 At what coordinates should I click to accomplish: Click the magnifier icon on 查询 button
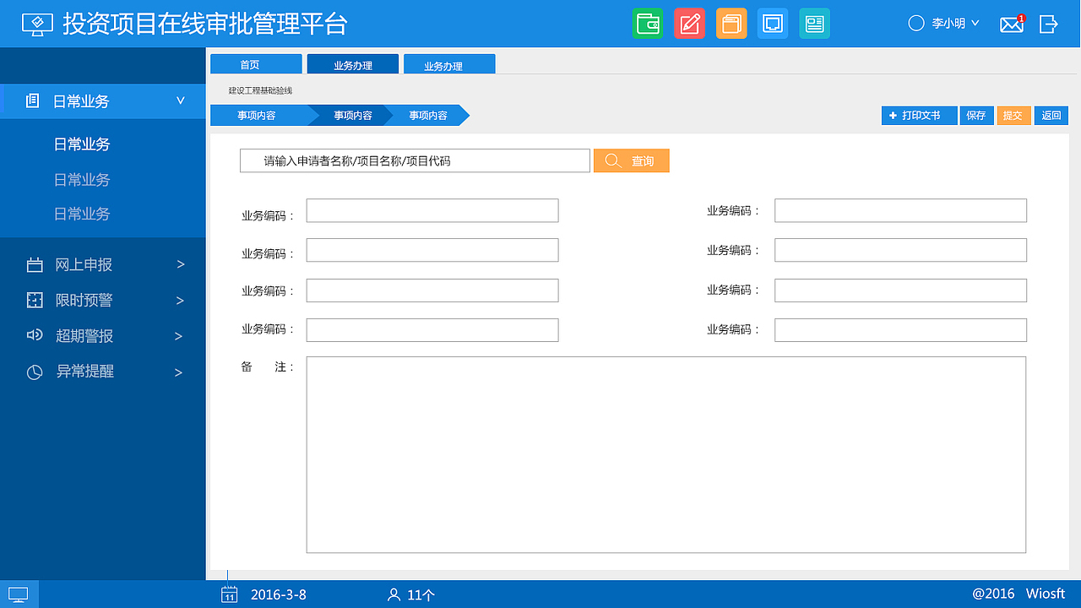[x=614, y=160]
